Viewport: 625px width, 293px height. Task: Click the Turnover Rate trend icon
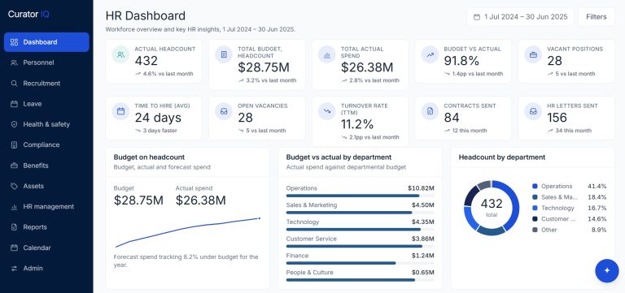point(327,112)
